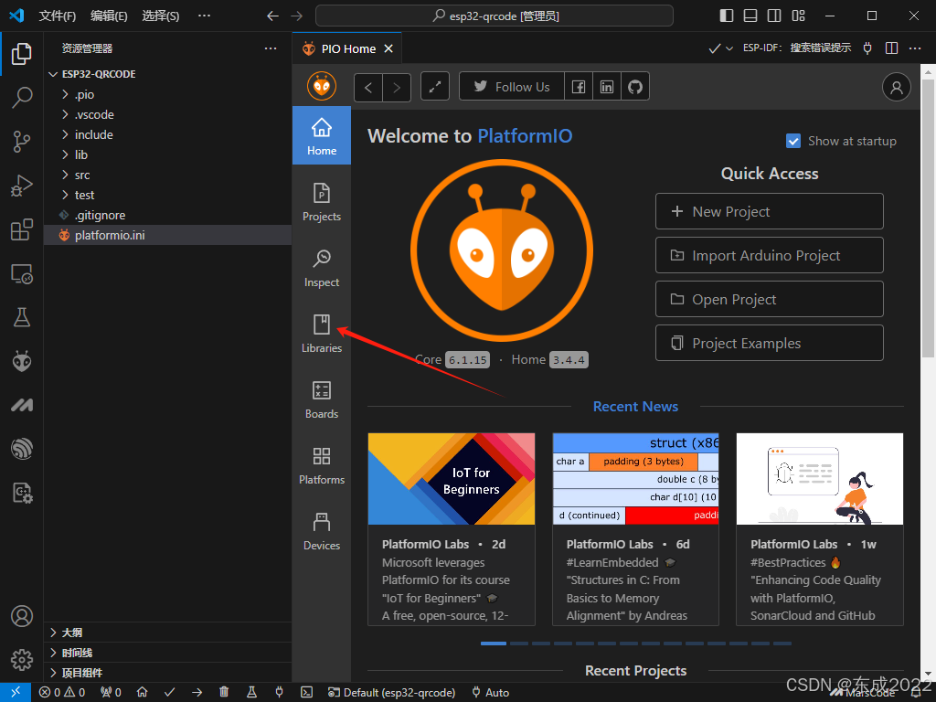Open the 文件(F) menu

pyautogui.click(x=58, y=16)
